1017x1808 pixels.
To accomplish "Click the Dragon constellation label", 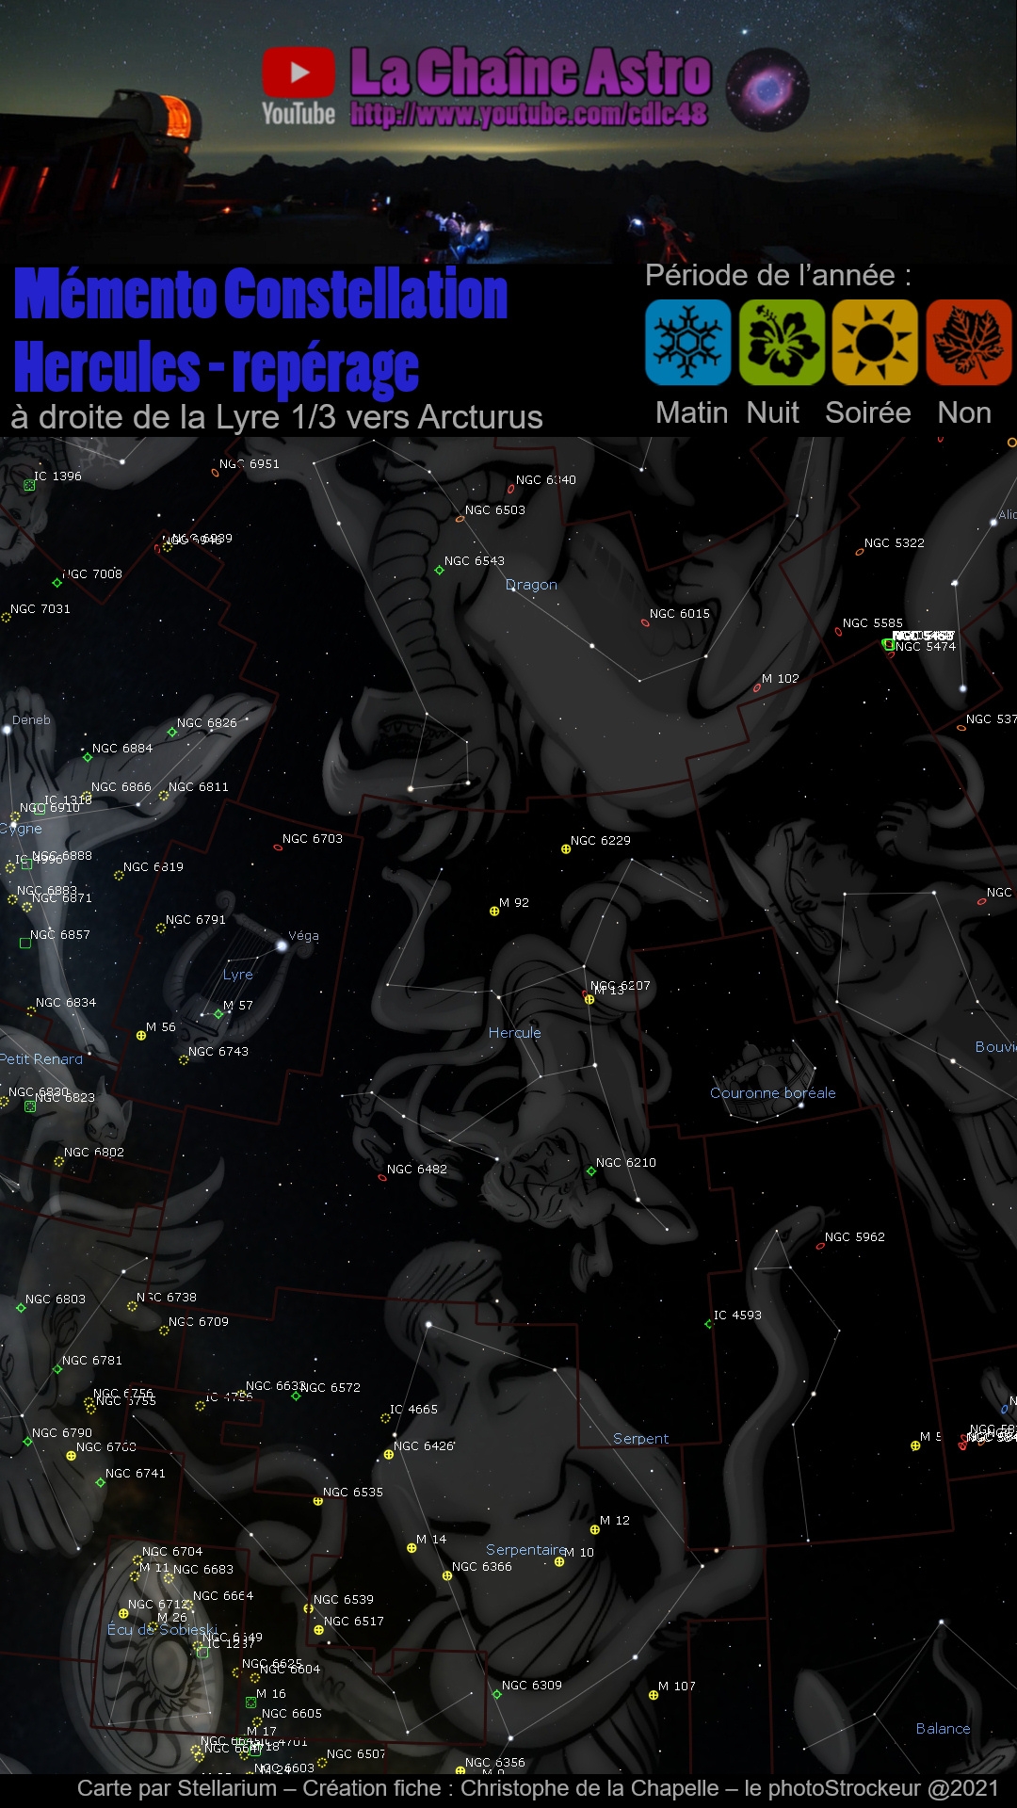I will 532,585.
